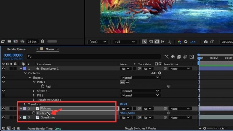Click Toggle Switches / Modes button
Screen dimensions: 233x131
coord(141,128)
